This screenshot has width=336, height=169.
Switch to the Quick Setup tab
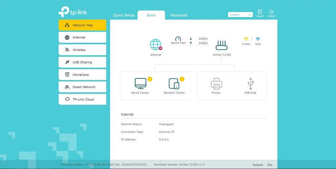[x=124, y=15]
